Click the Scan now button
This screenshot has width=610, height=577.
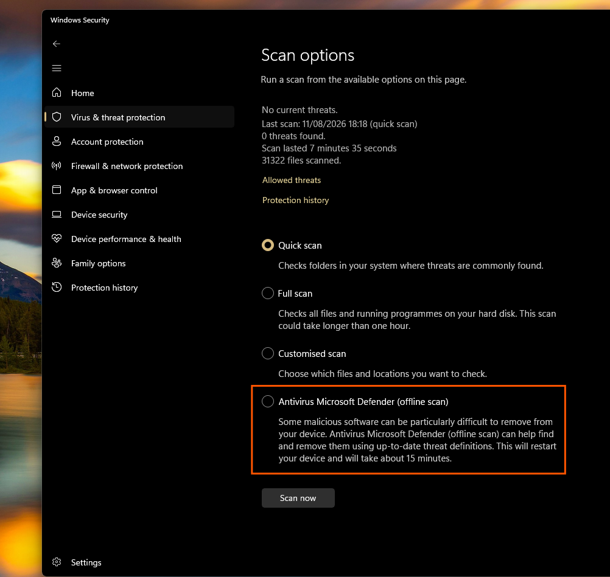(x=298, y=498)
